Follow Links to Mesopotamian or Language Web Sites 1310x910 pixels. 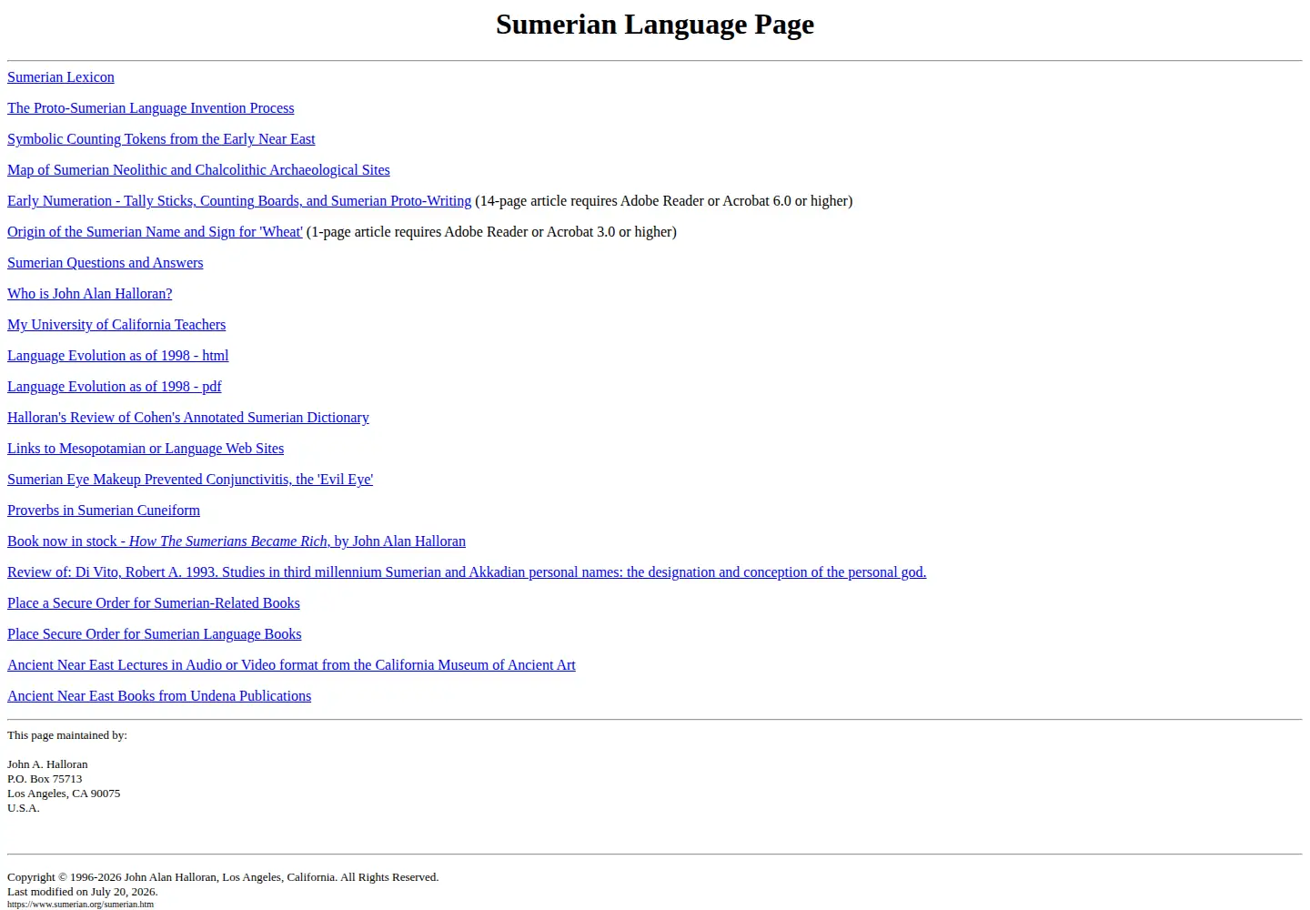coord(146,449)
